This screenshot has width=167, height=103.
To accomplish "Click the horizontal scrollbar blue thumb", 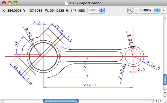I will (61, 101).
